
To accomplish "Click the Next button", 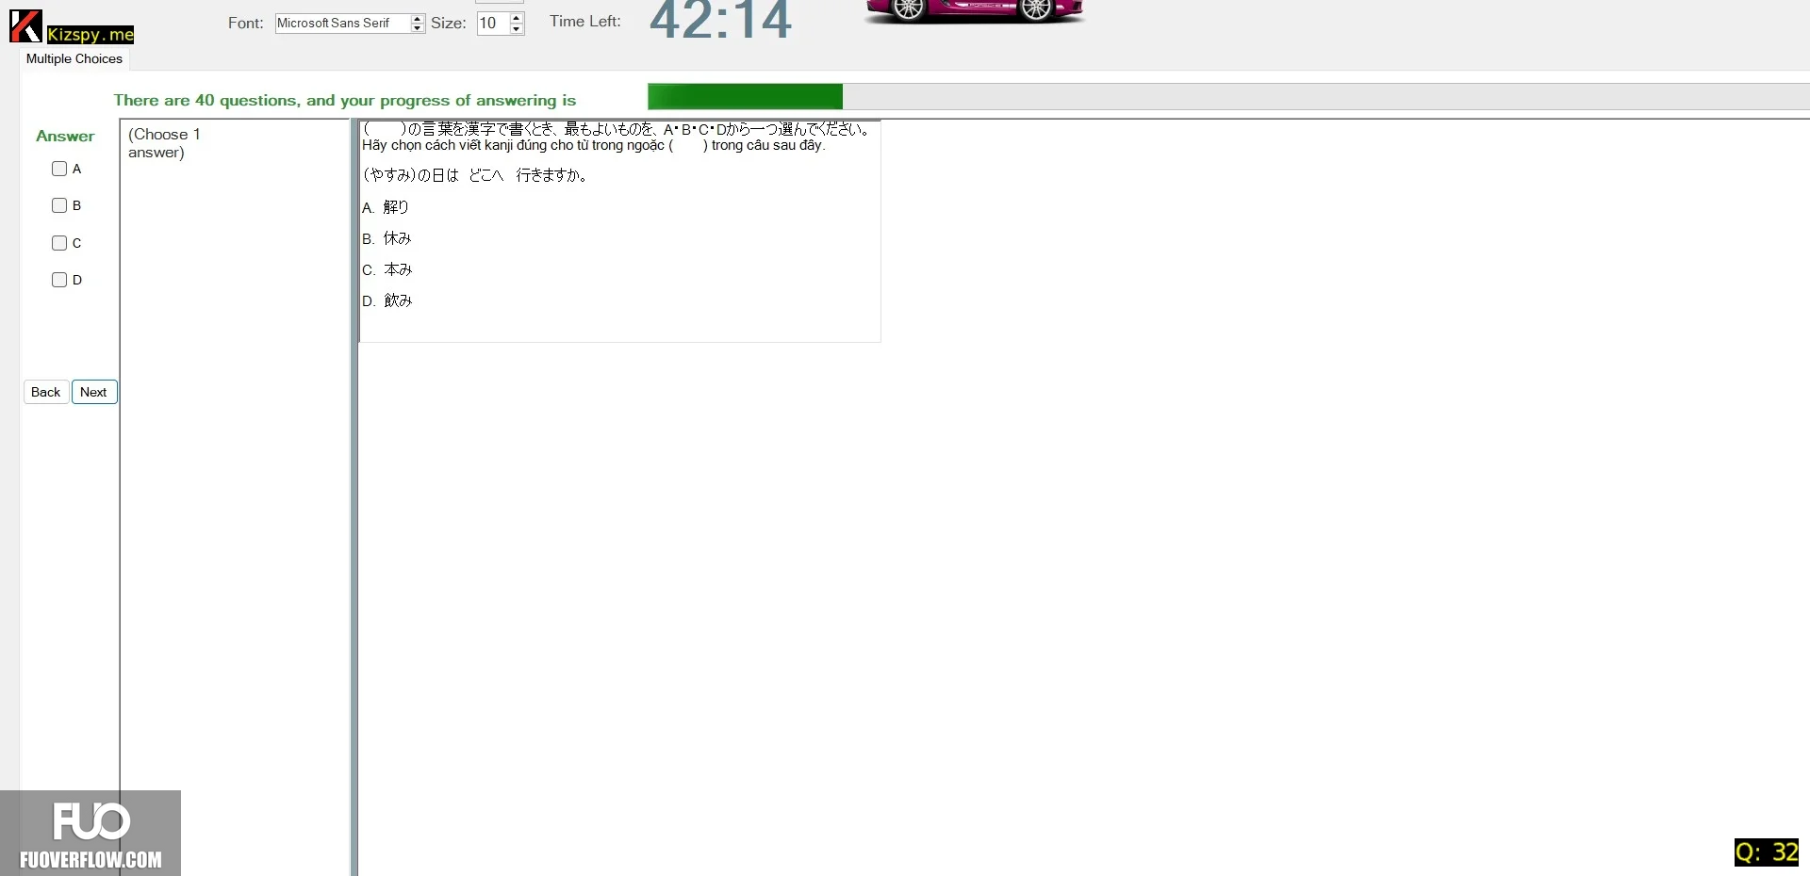I will coord(93,392).
